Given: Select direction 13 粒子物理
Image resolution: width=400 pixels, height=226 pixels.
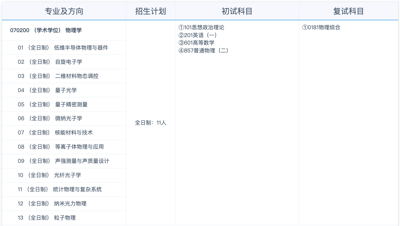Looking at the screenshot, I should click(x=64, y=218).
